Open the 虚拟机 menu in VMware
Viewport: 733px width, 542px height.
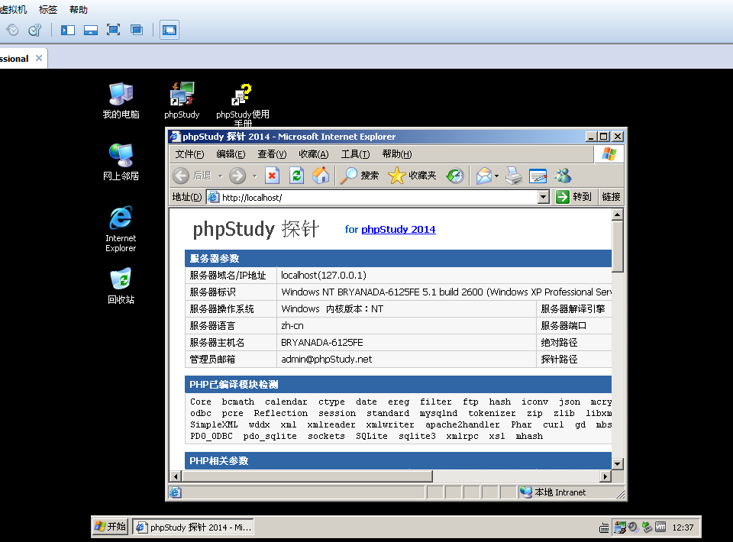(x=13, y=9)
